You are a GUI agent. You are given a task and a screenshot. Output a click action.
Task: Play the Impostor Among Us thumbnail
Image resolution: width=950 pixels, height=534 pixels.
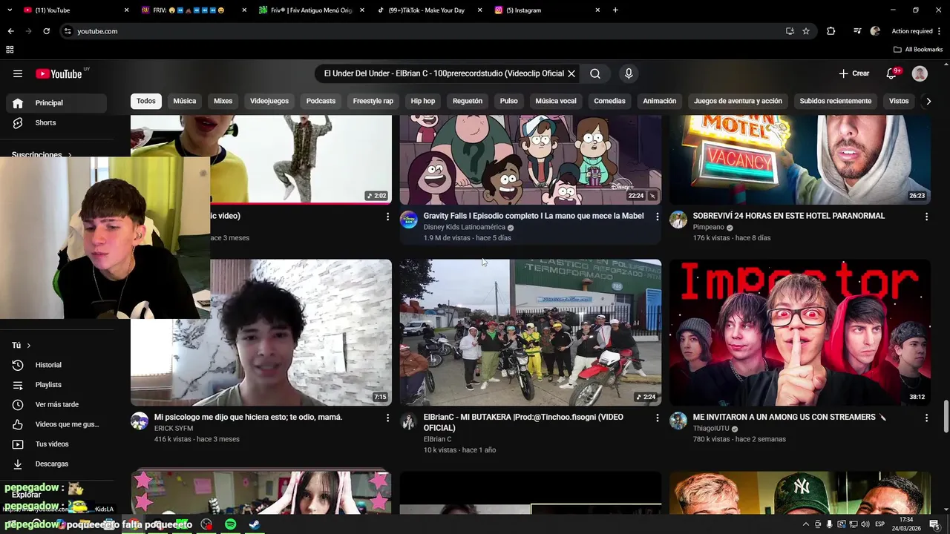800,332
